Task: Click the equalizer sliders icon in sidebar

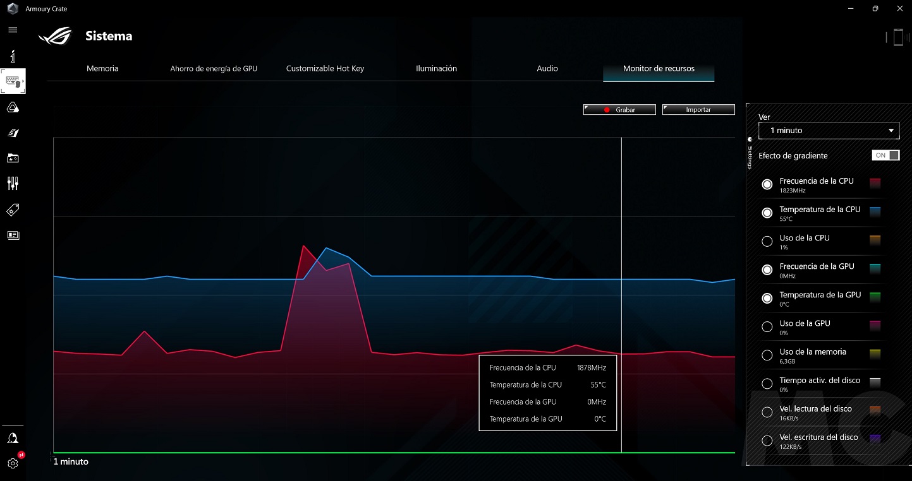Action: (x=13, y=184)
